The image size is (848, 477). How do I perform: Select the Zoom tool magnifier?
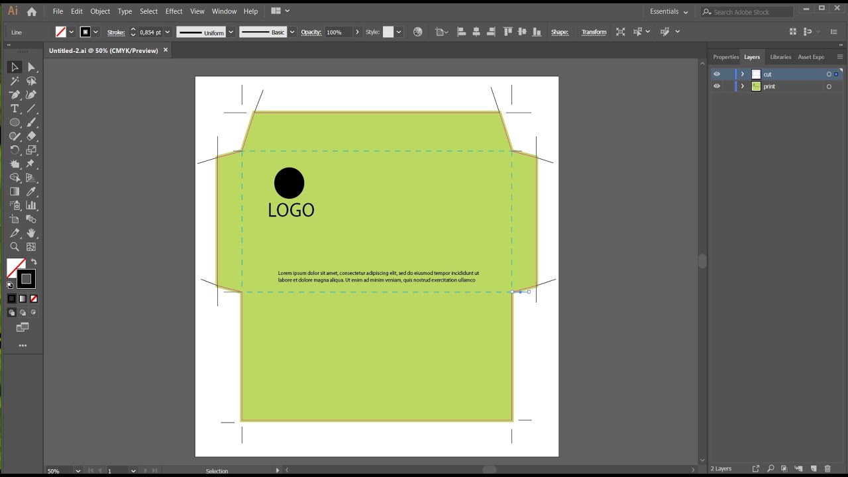pyautogui.click(x=15, y=247)
